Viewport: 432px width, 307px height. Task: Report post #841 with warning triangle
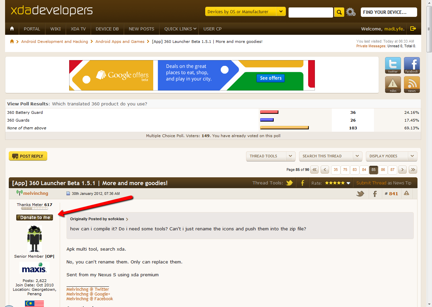406,193
